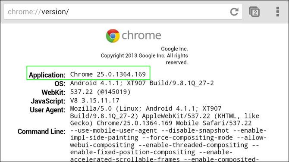This screenshot has height=162, width=289.
Task: Click the WebKit label
Action: [x=53, y=92]
